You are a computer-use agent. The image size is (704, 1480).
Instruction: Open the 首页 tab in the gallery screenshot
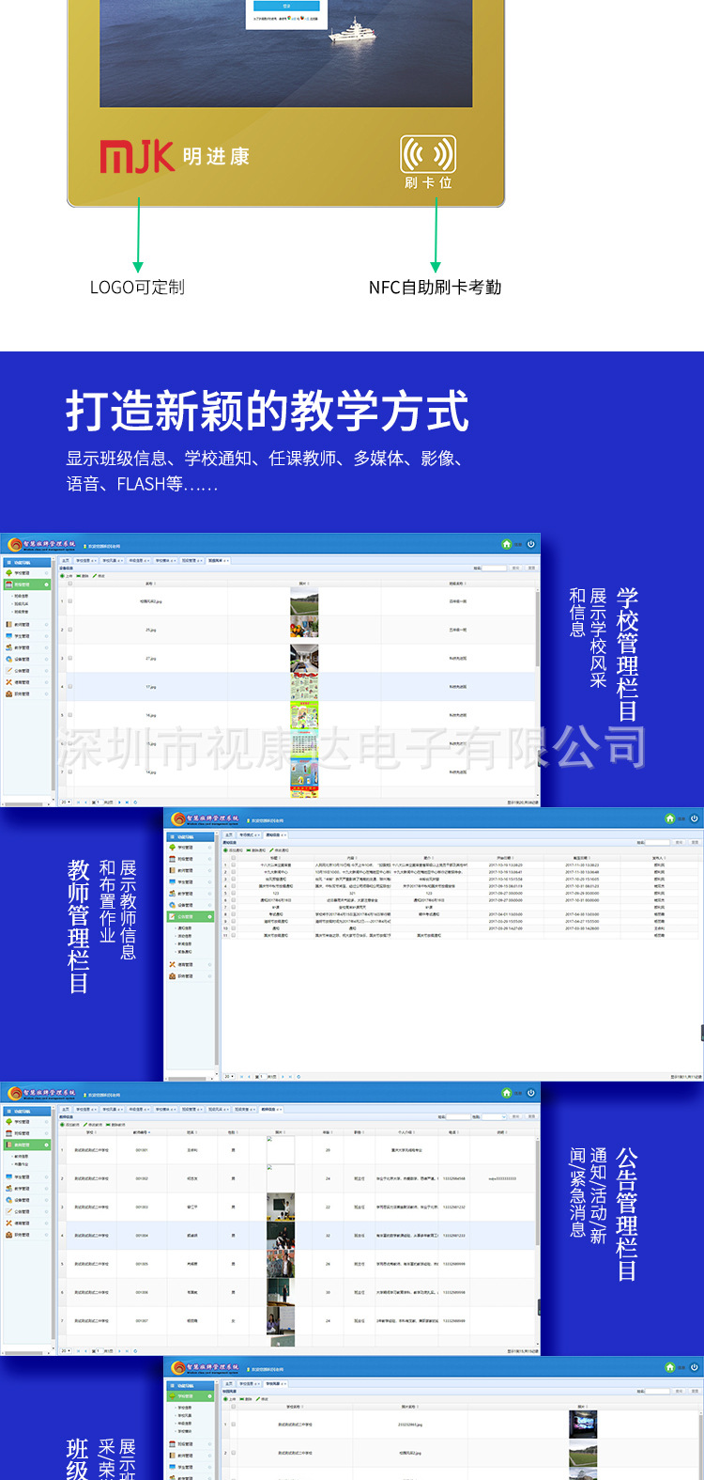click(66, 560)
